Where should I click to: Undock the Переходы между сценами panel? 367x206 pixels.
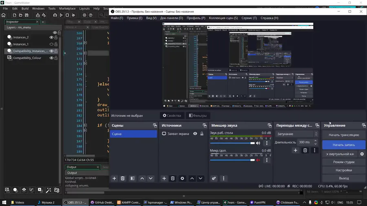pos(317,125)
